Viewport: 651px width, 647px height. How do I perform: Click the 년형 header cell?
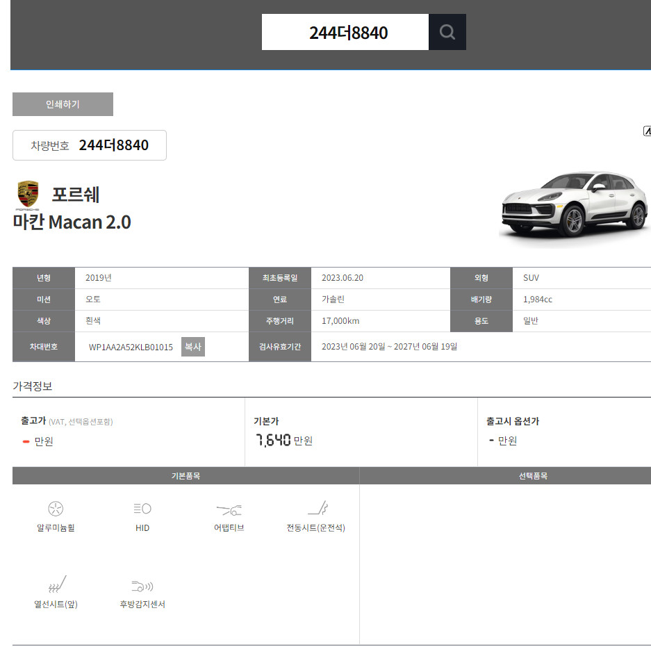(44, 278)
